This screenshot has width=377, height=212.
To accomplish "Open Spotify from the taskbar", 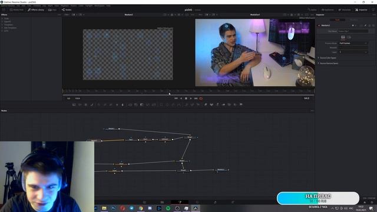I will pyautogui.click(x=168, y=208).
